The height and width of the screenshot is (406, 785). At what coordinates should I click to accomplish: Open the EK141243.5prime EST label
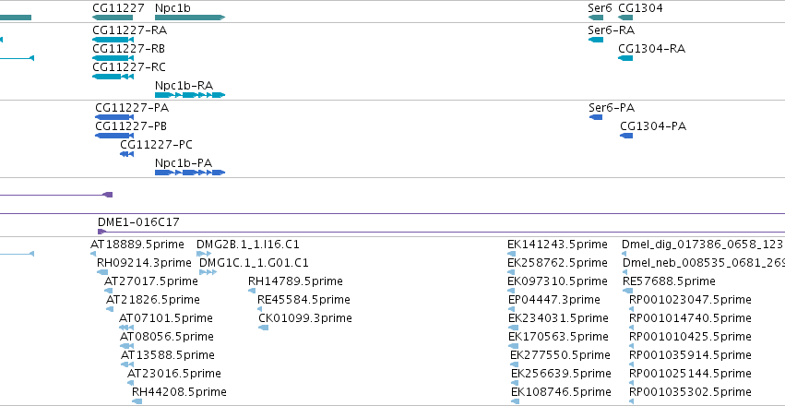[558, 245]
